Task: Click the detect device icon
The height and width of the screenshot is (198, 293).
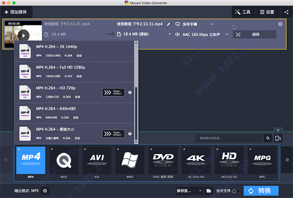Action: tap(278, 138)
